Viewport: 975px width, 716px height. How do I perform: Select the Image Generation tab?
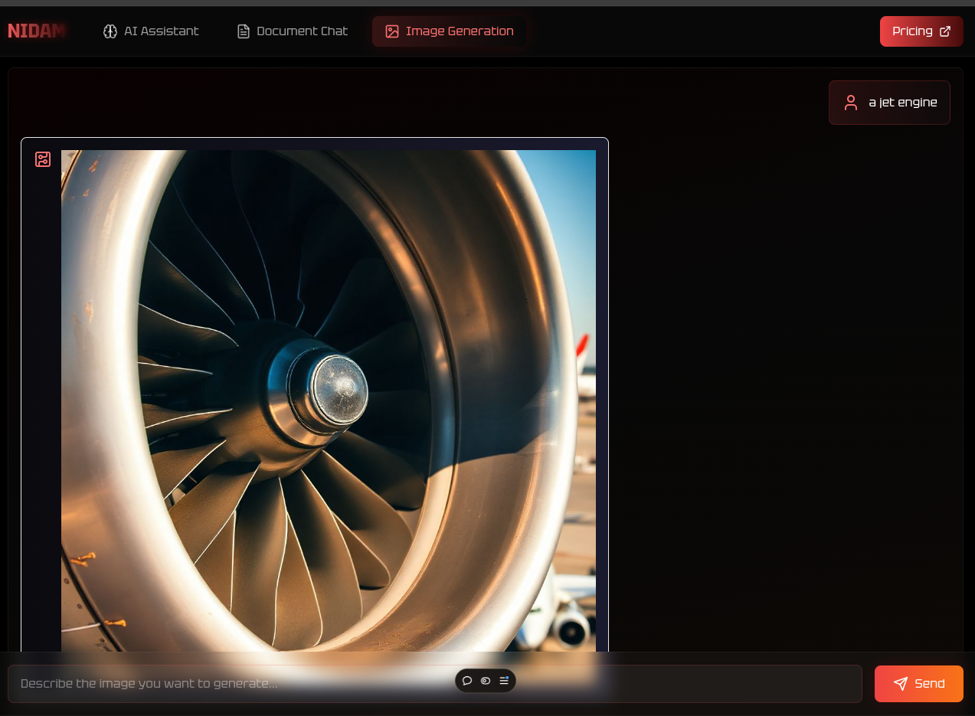(450, 31)
